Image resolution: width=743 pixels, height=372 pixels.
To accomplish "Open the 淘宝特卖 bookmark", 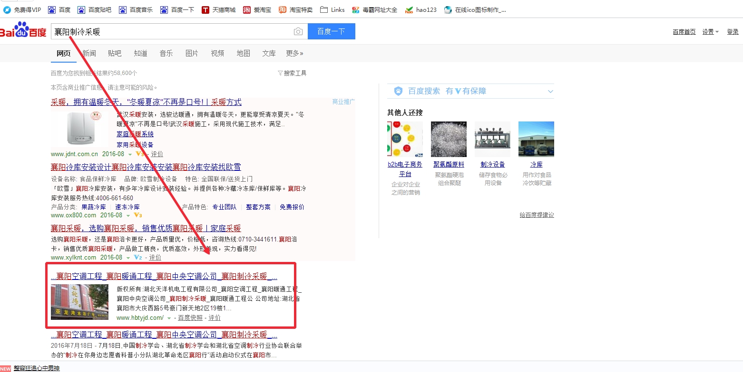I will tap(295, 9).
